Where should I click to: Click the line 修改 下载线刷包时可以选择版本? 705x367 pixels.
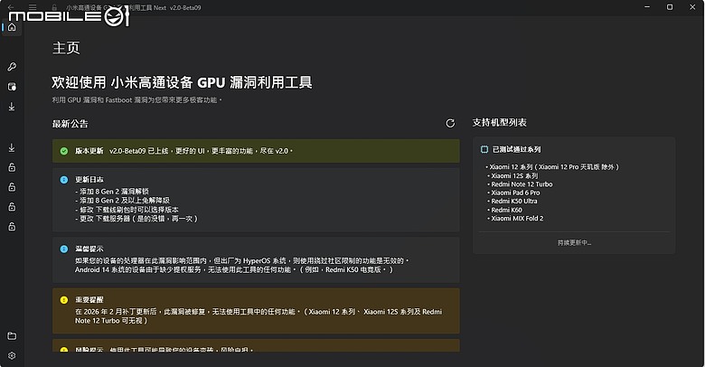(x=127, y=210)
